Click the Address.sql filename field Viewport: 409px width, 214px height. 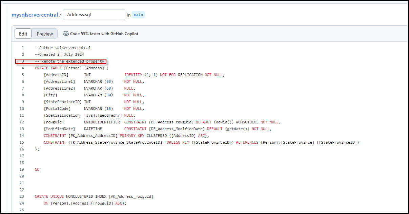pos(94,15)
